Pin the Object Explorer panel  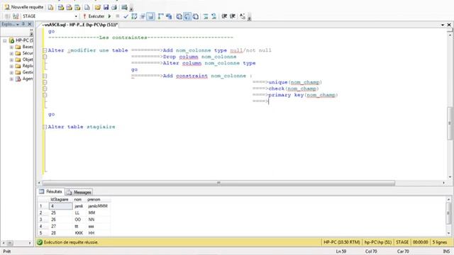[23, 24]
